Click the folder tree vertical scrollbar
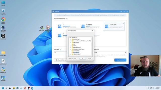The height and width of the screenshot is (90, 161). (x=92, y=46)
